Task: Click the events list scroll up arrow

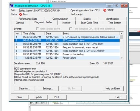Action: pos(122,34)
